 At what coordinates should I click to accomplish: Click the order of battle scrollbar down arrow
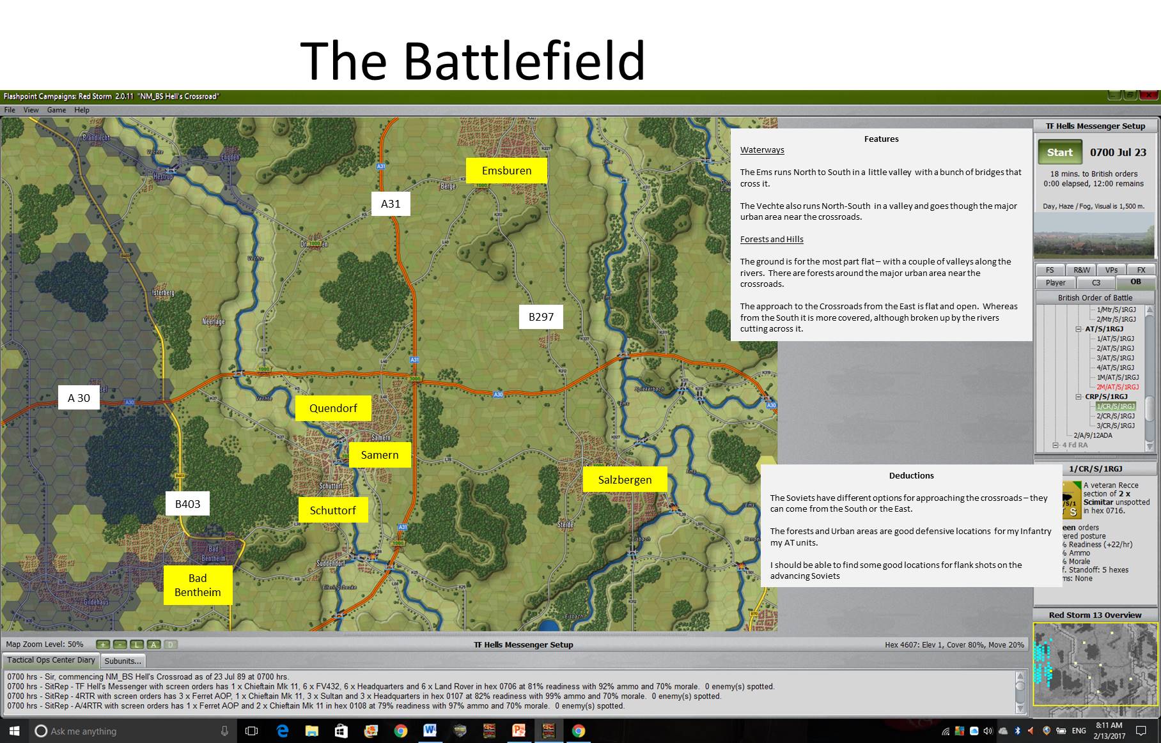pos(1149,447)
